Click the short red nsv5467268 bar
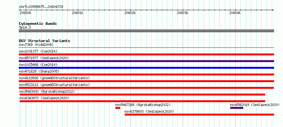Screen dimensions: 283x127 [x=118, y=108]
